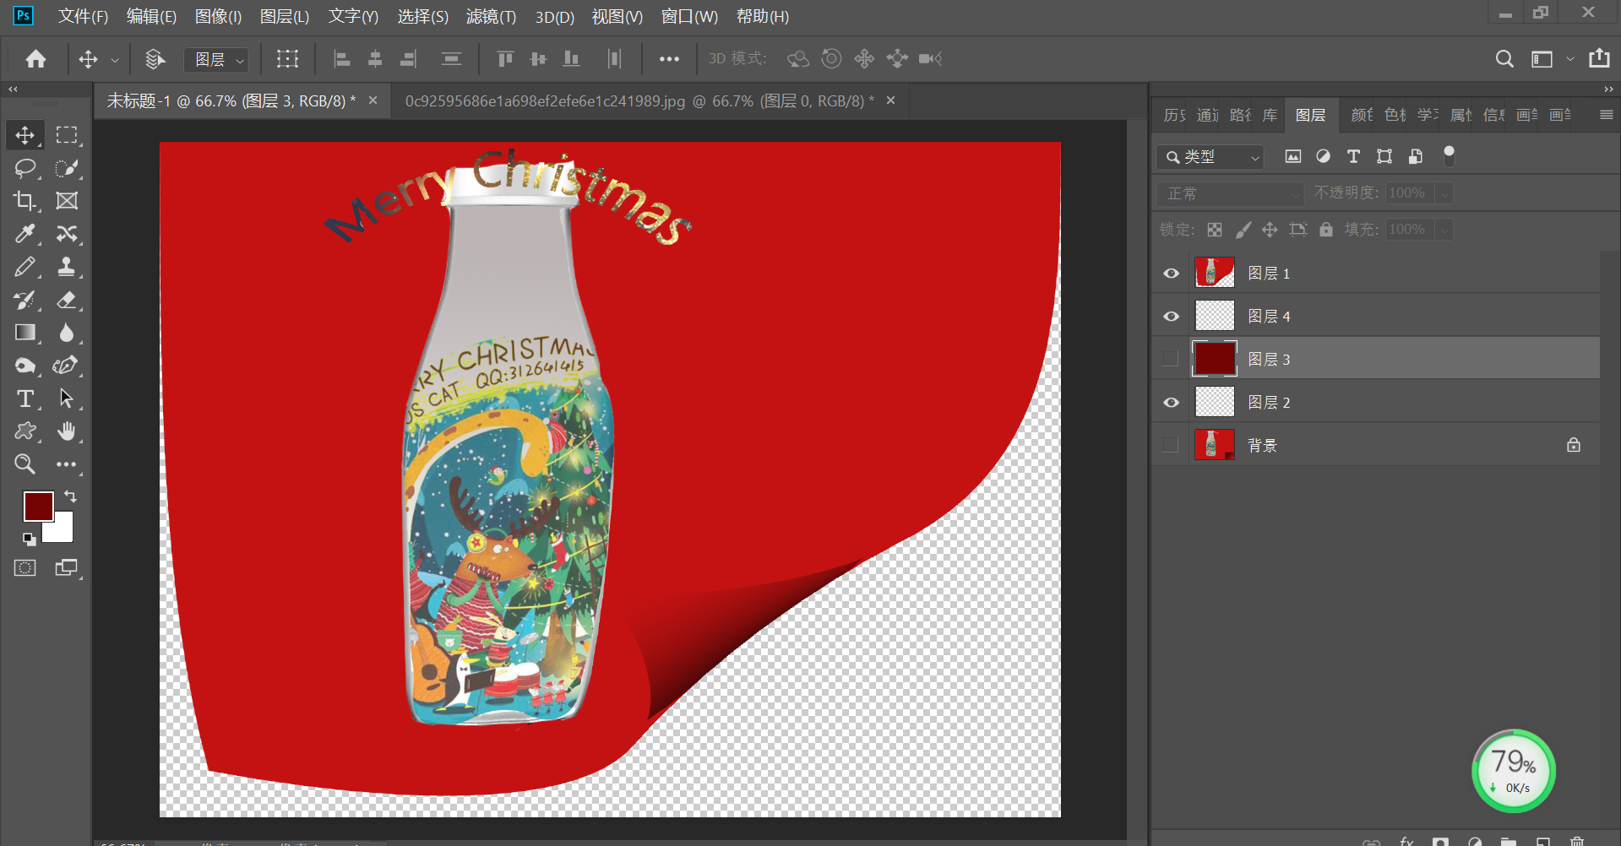Filter layers by text type
This screenshot has height=846, width=1621.
click(1353, 156)
